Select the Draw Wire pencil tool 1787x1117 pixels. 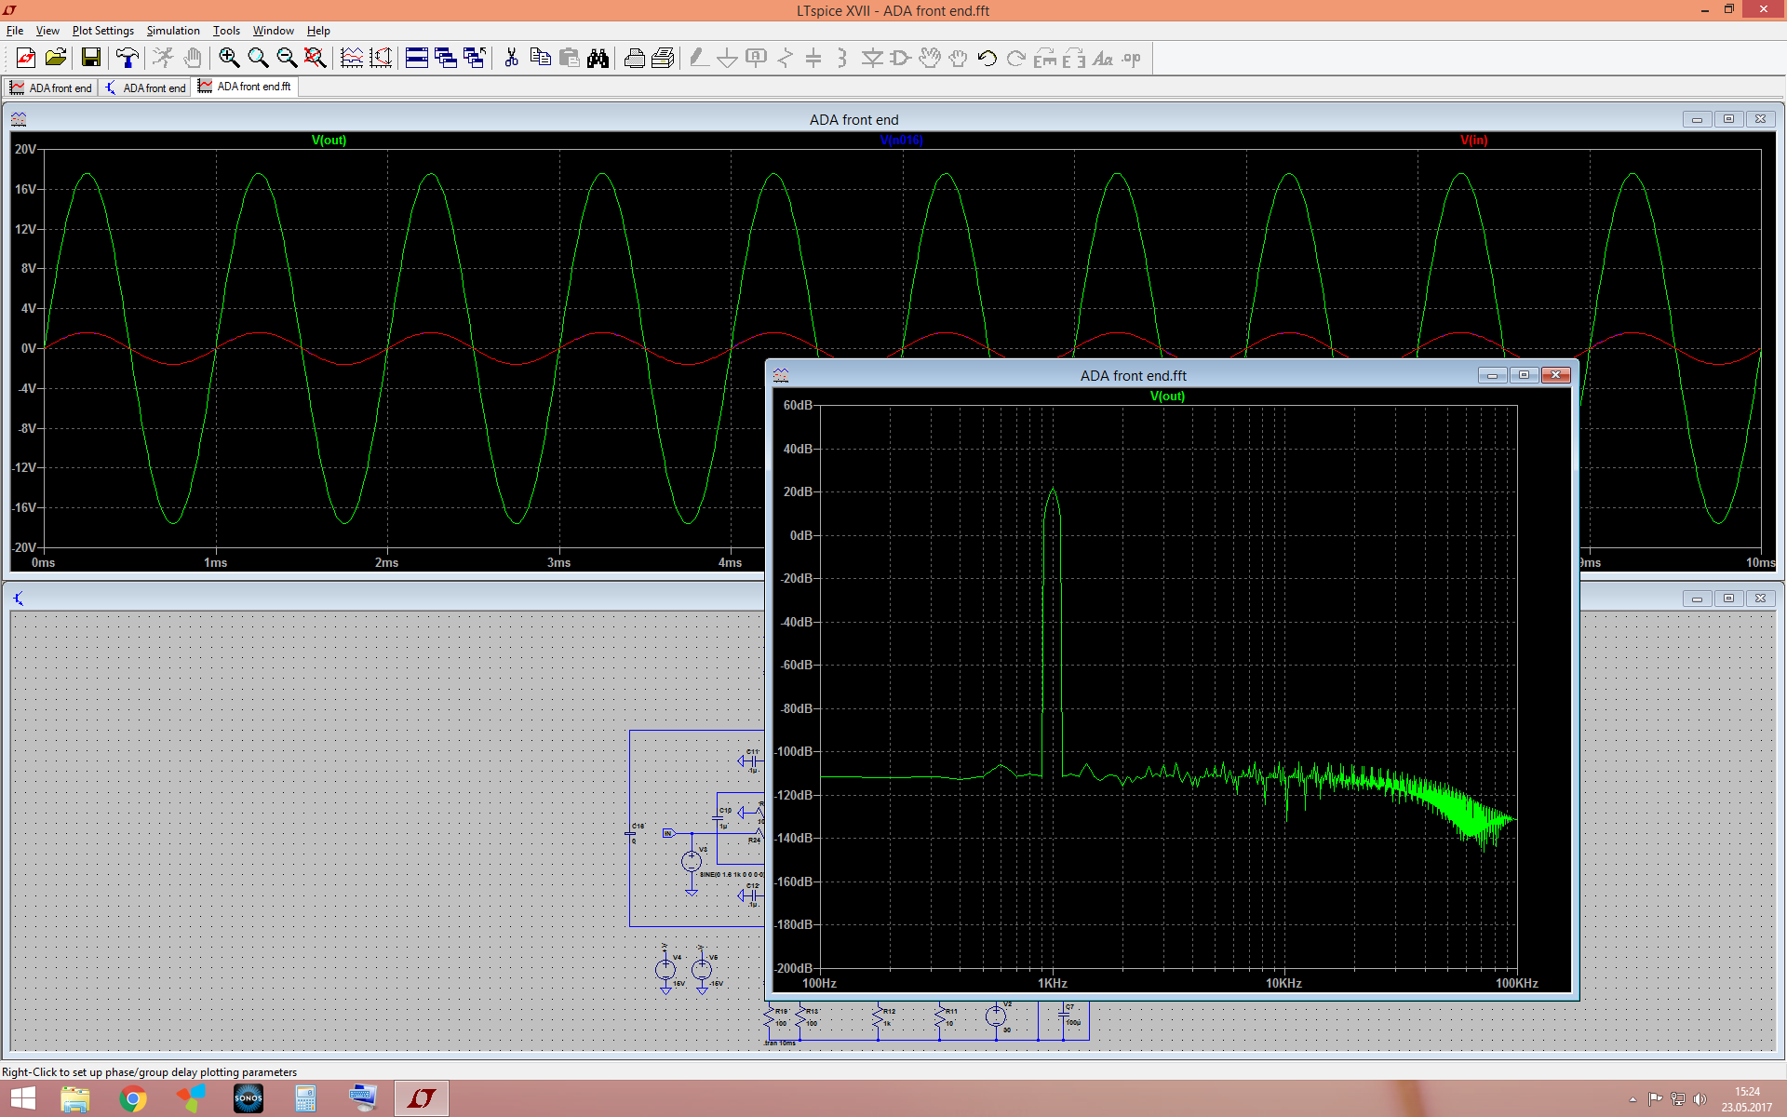click(x=699, y=59)
